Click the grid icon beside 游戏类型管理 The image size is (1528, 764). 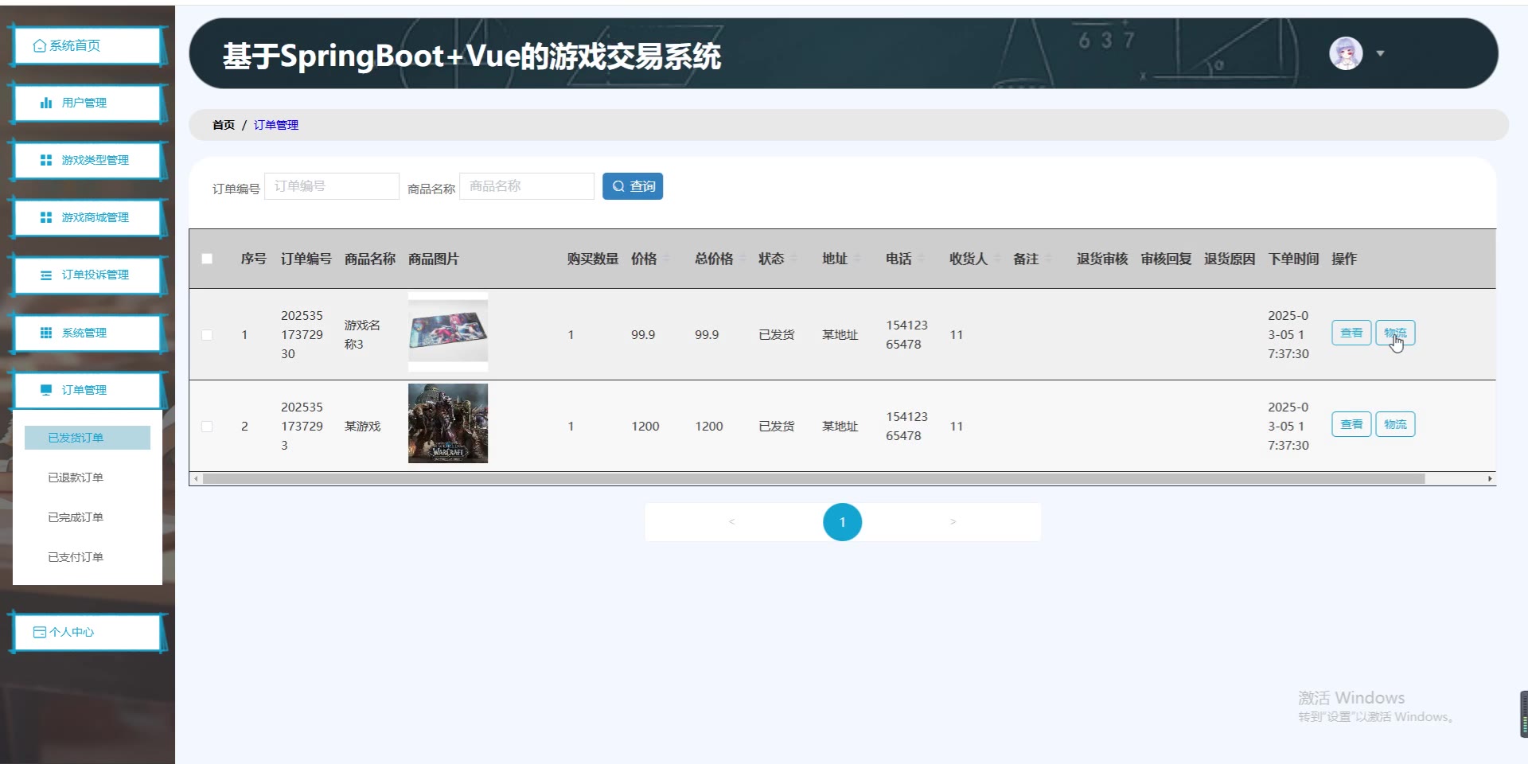46,160
